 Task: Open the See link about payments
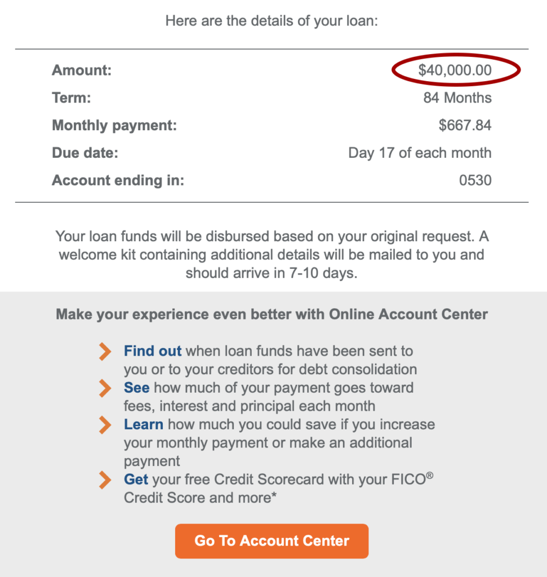[136, 388]
